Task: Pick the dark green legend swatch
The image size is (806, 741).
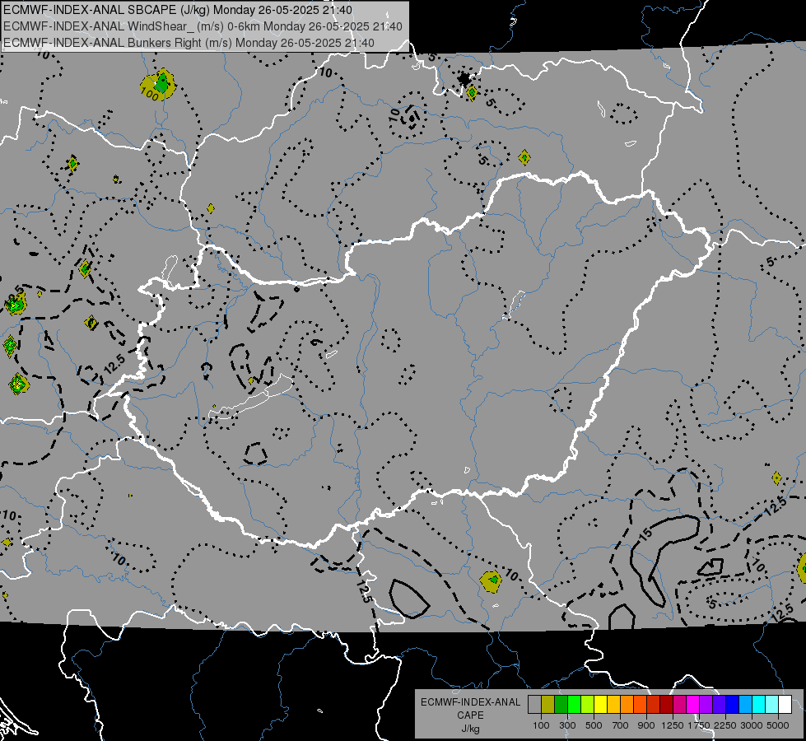Action: coord(561,705)
